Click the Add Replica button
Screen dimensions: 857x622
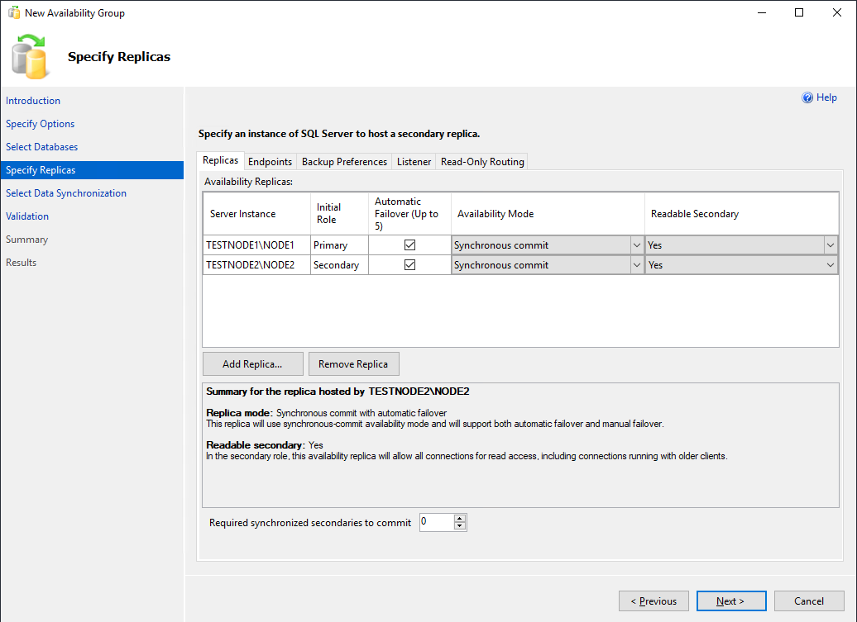252,364
